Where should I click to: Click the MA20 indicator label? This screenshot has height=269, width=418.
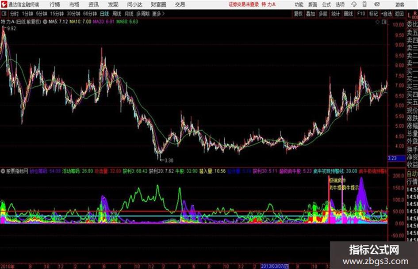point(104,22)
